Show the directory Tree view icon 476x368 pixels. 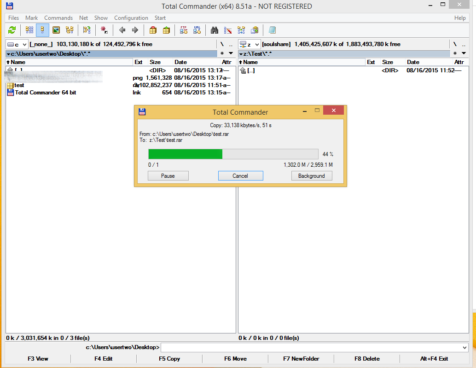[x=70, y=30]
